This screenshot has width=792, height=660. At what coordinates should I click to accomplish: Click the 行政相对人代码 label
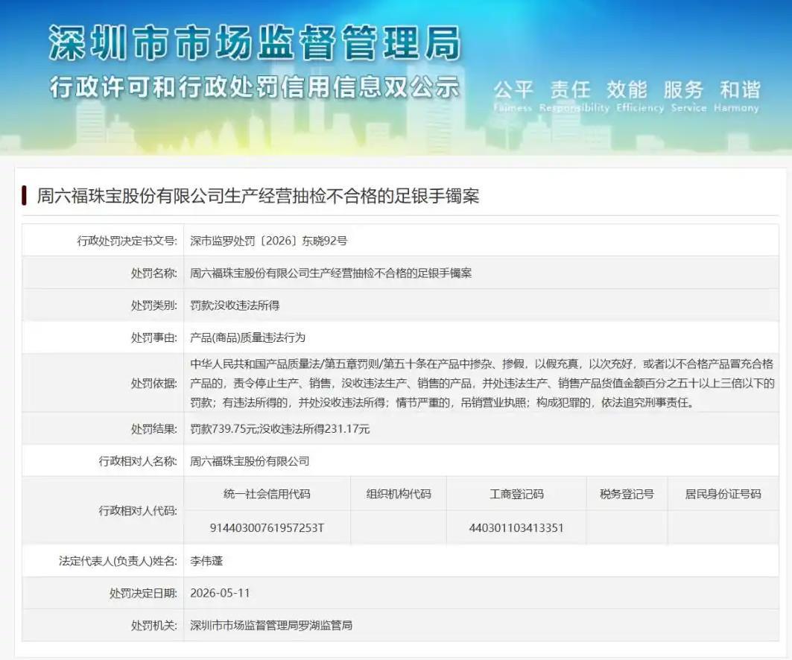coord(138,510)
